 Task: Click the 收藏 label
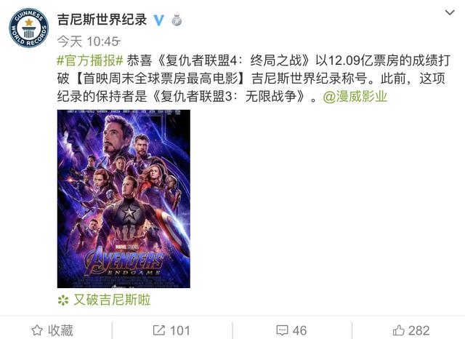[x=61, y=330]
